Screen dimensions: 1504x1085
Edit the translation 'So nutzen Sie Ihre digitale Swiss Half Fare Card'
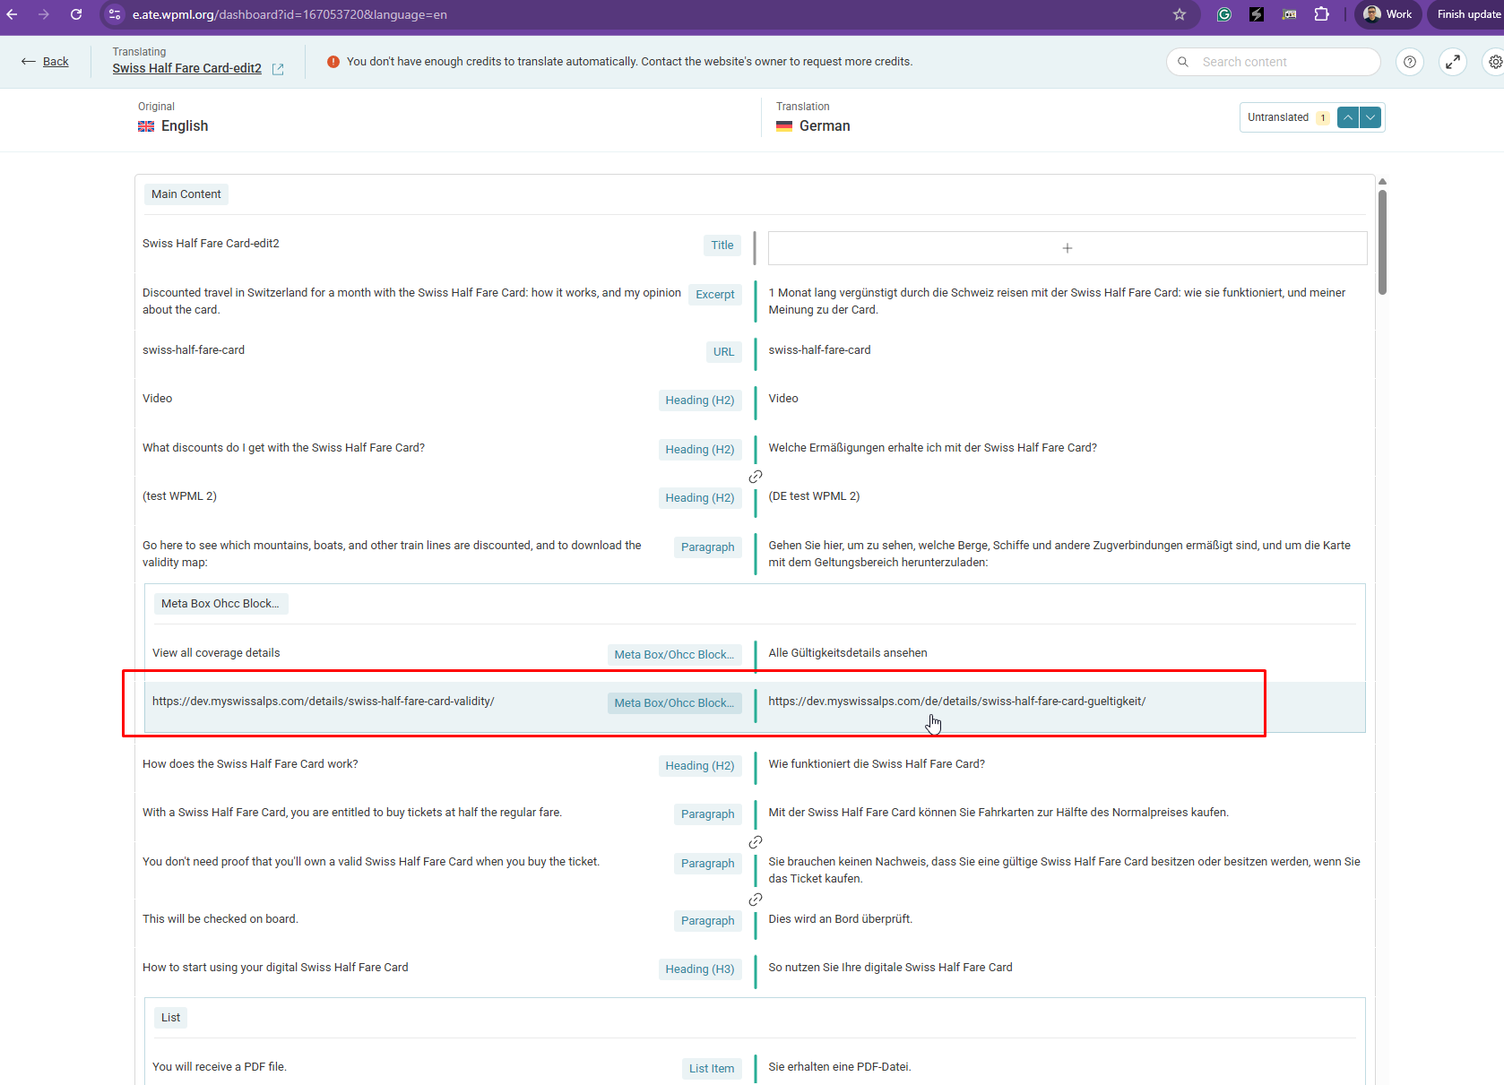pos(890,968)
